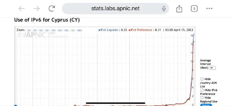Click the Average Interval days input field
231x106 pixels.
212,68
